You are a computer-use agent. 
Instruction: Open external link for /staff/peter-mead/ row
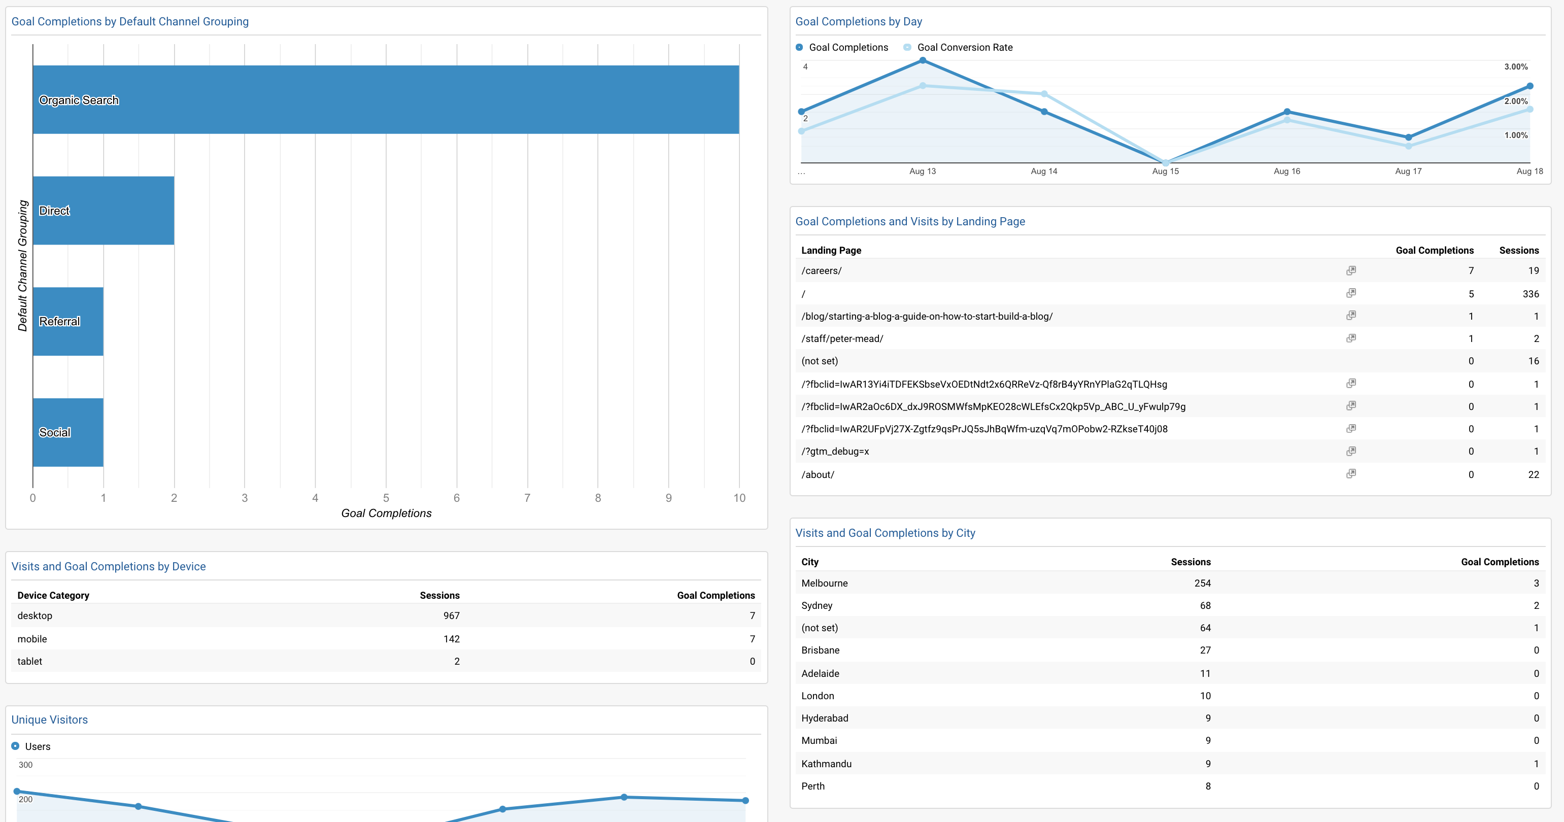tap(1351, 338)
